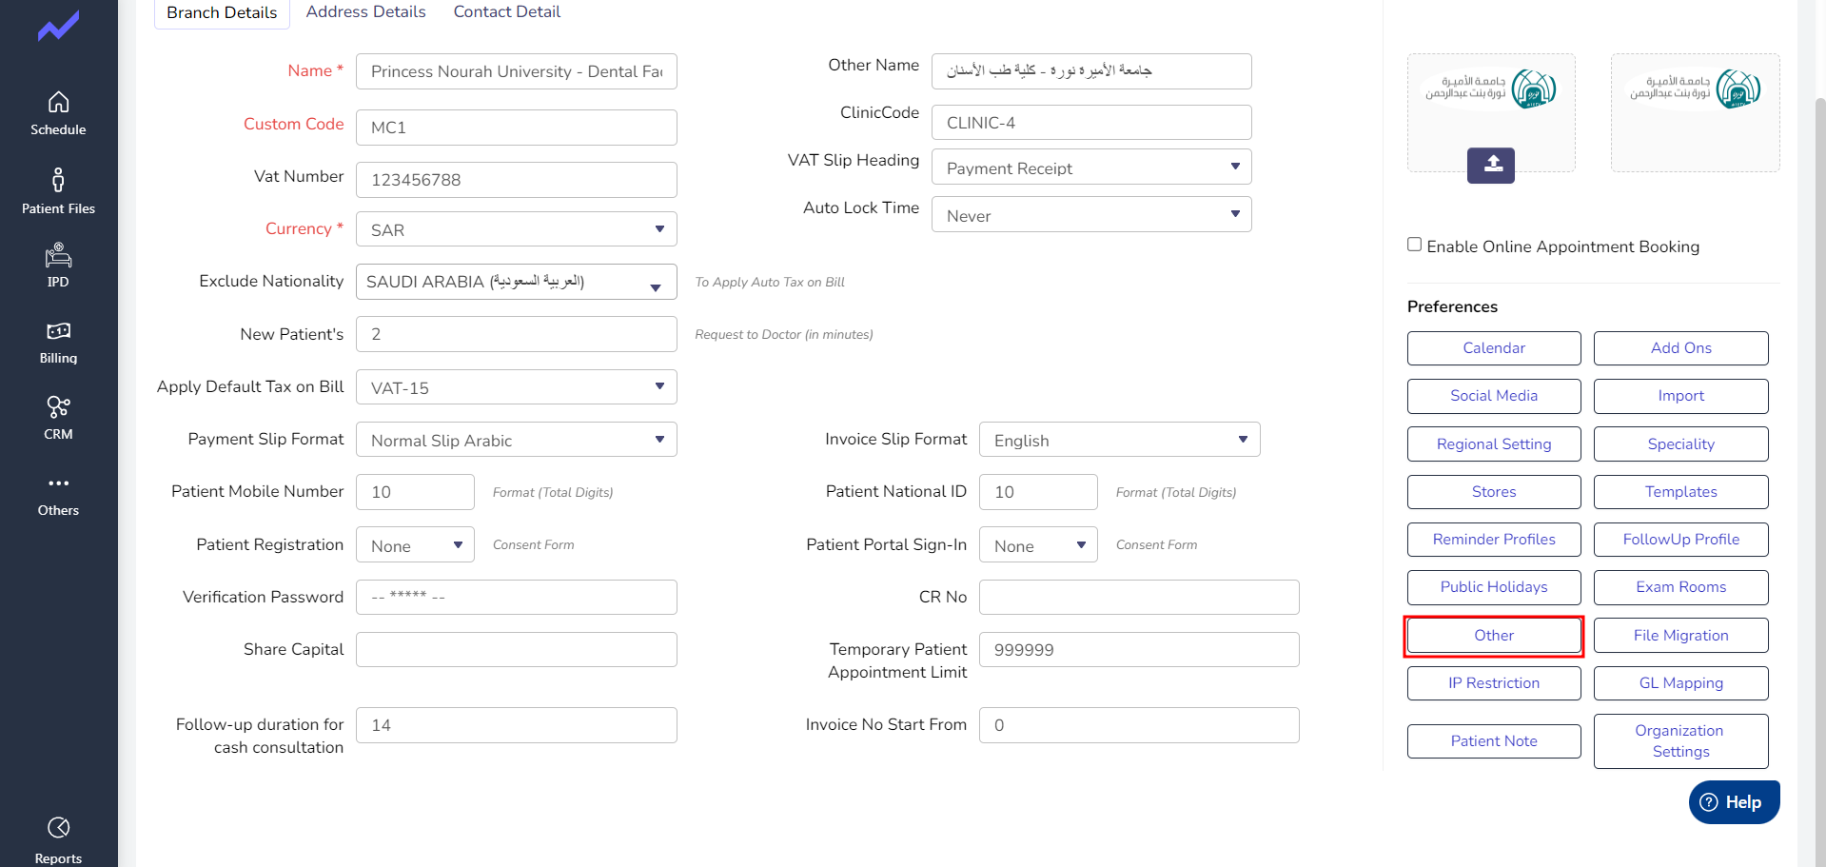Click the CR No field
The height and width of the screenshot is (867, 1826).
(x=1139, y=598)
